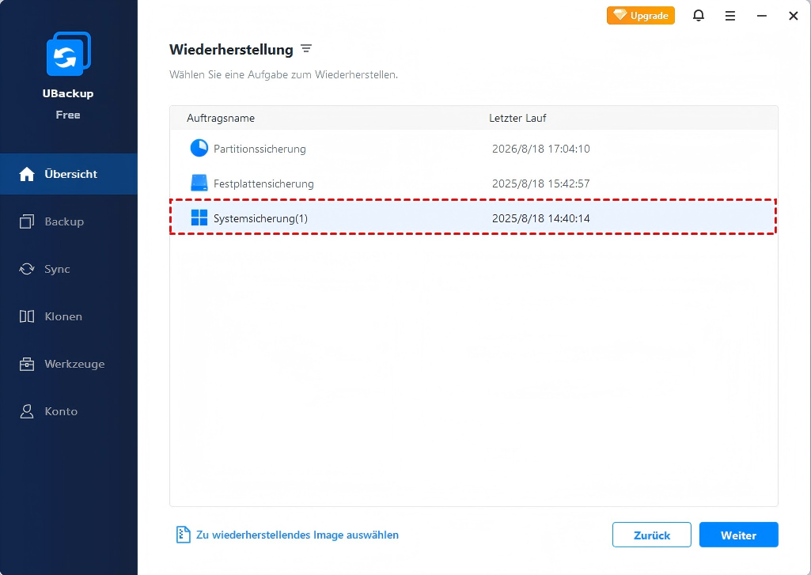Sort the list by Letzter Lauf column
Screen dimensions: 811x575
517,118
